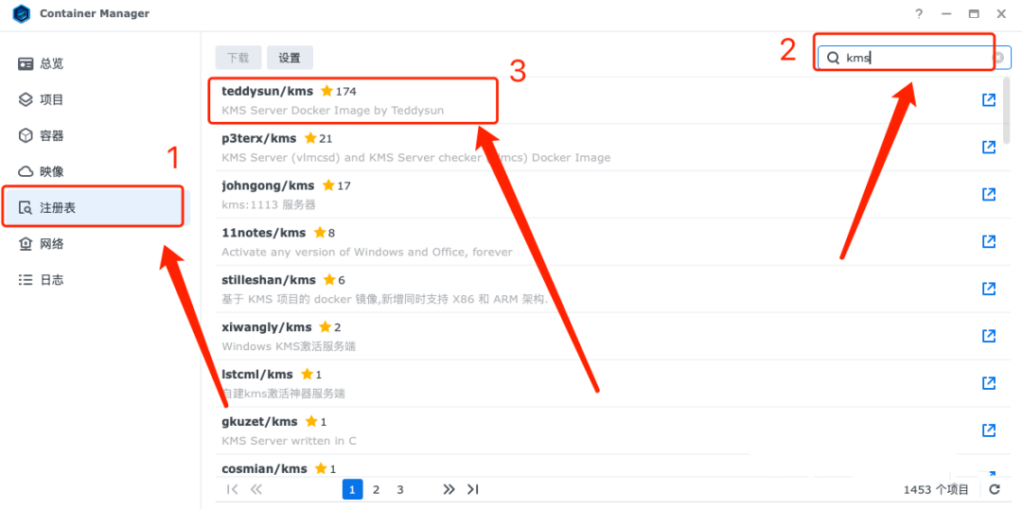Refresh the registry results list

(994, 489)
